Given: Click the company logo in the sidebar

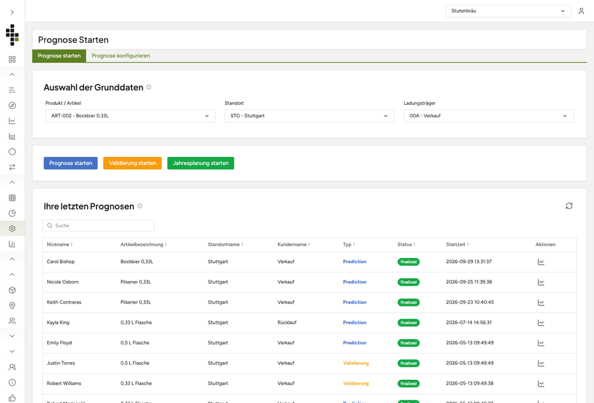Looking at the screenshot, I should 12,35.
